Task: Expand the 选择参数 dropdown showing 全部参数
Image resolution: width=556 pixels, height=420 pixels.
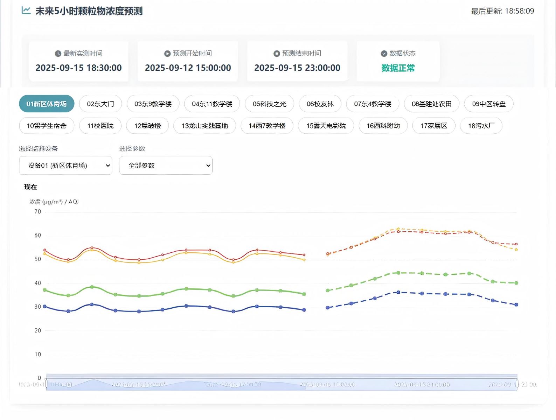Action: [x=166, y=166]
